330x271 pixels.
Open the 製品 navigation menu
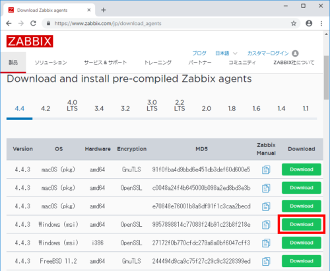(x=13, y=63)
